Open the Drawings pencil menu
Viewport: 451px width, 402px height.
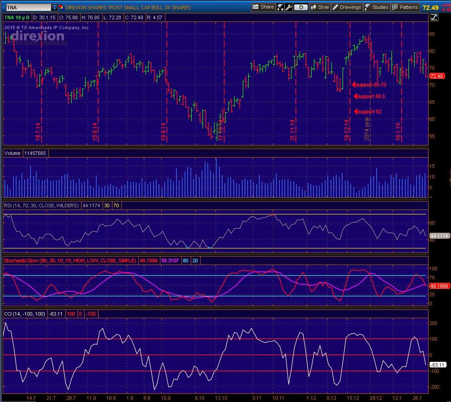coord(347,7)
